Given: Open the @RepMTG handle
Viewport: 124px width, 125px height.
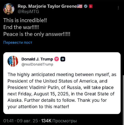Looking at the screenshot, I should (28, 11).
